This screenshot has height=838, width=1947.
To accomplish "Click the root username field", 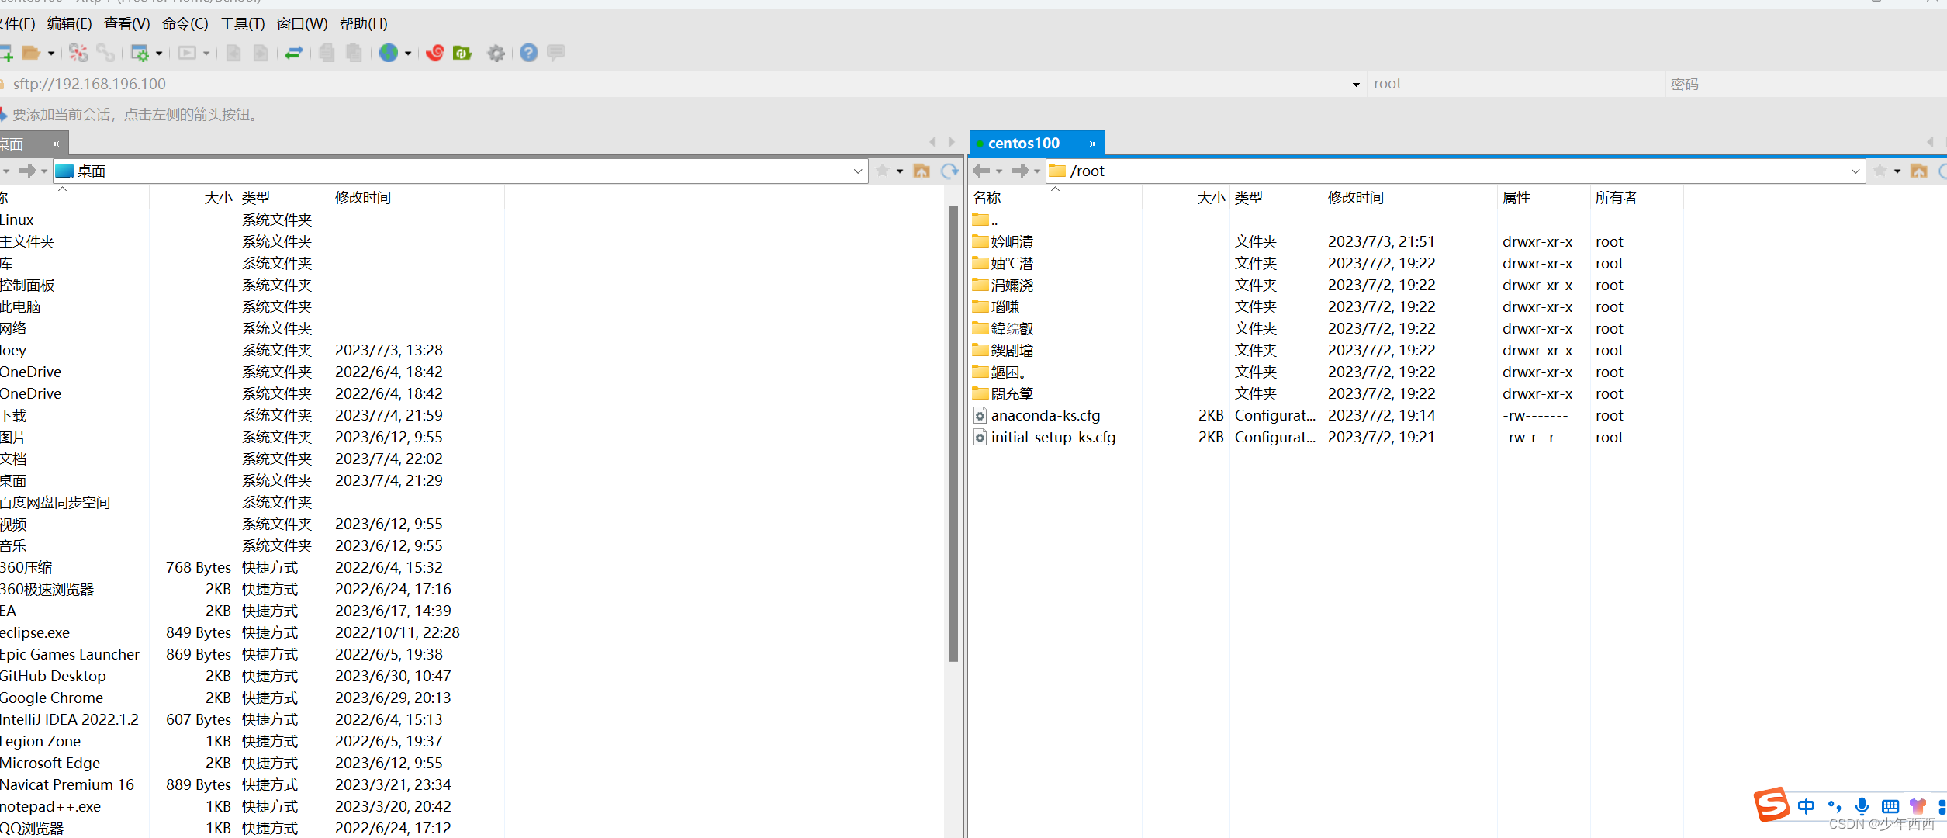I will coord(1516,84).
